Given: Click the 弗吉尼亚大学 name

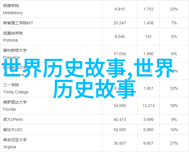Looking at the screenshot, I should tap(15, 140).
